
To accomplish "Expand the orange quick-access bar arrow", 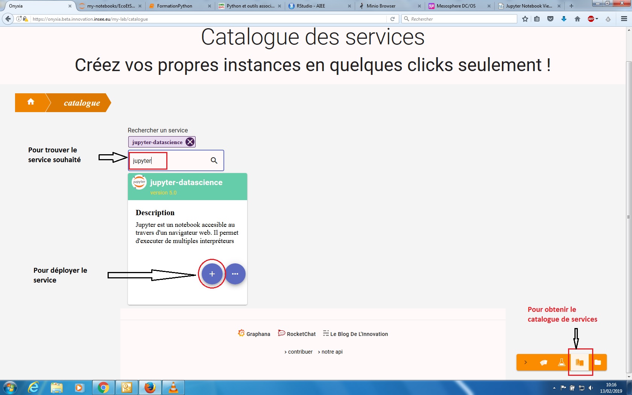I will click(526, 362).
